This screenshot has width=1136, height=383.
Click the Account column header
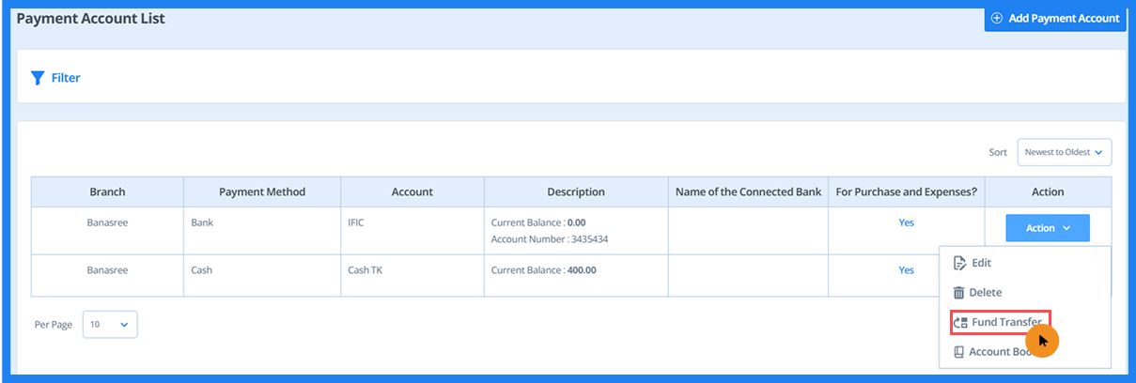412,191
